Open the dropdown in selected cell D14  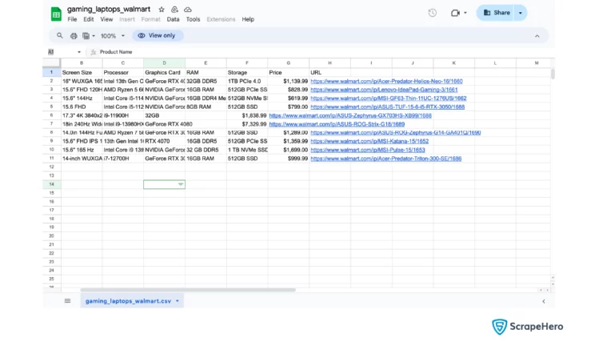[181, 184]
